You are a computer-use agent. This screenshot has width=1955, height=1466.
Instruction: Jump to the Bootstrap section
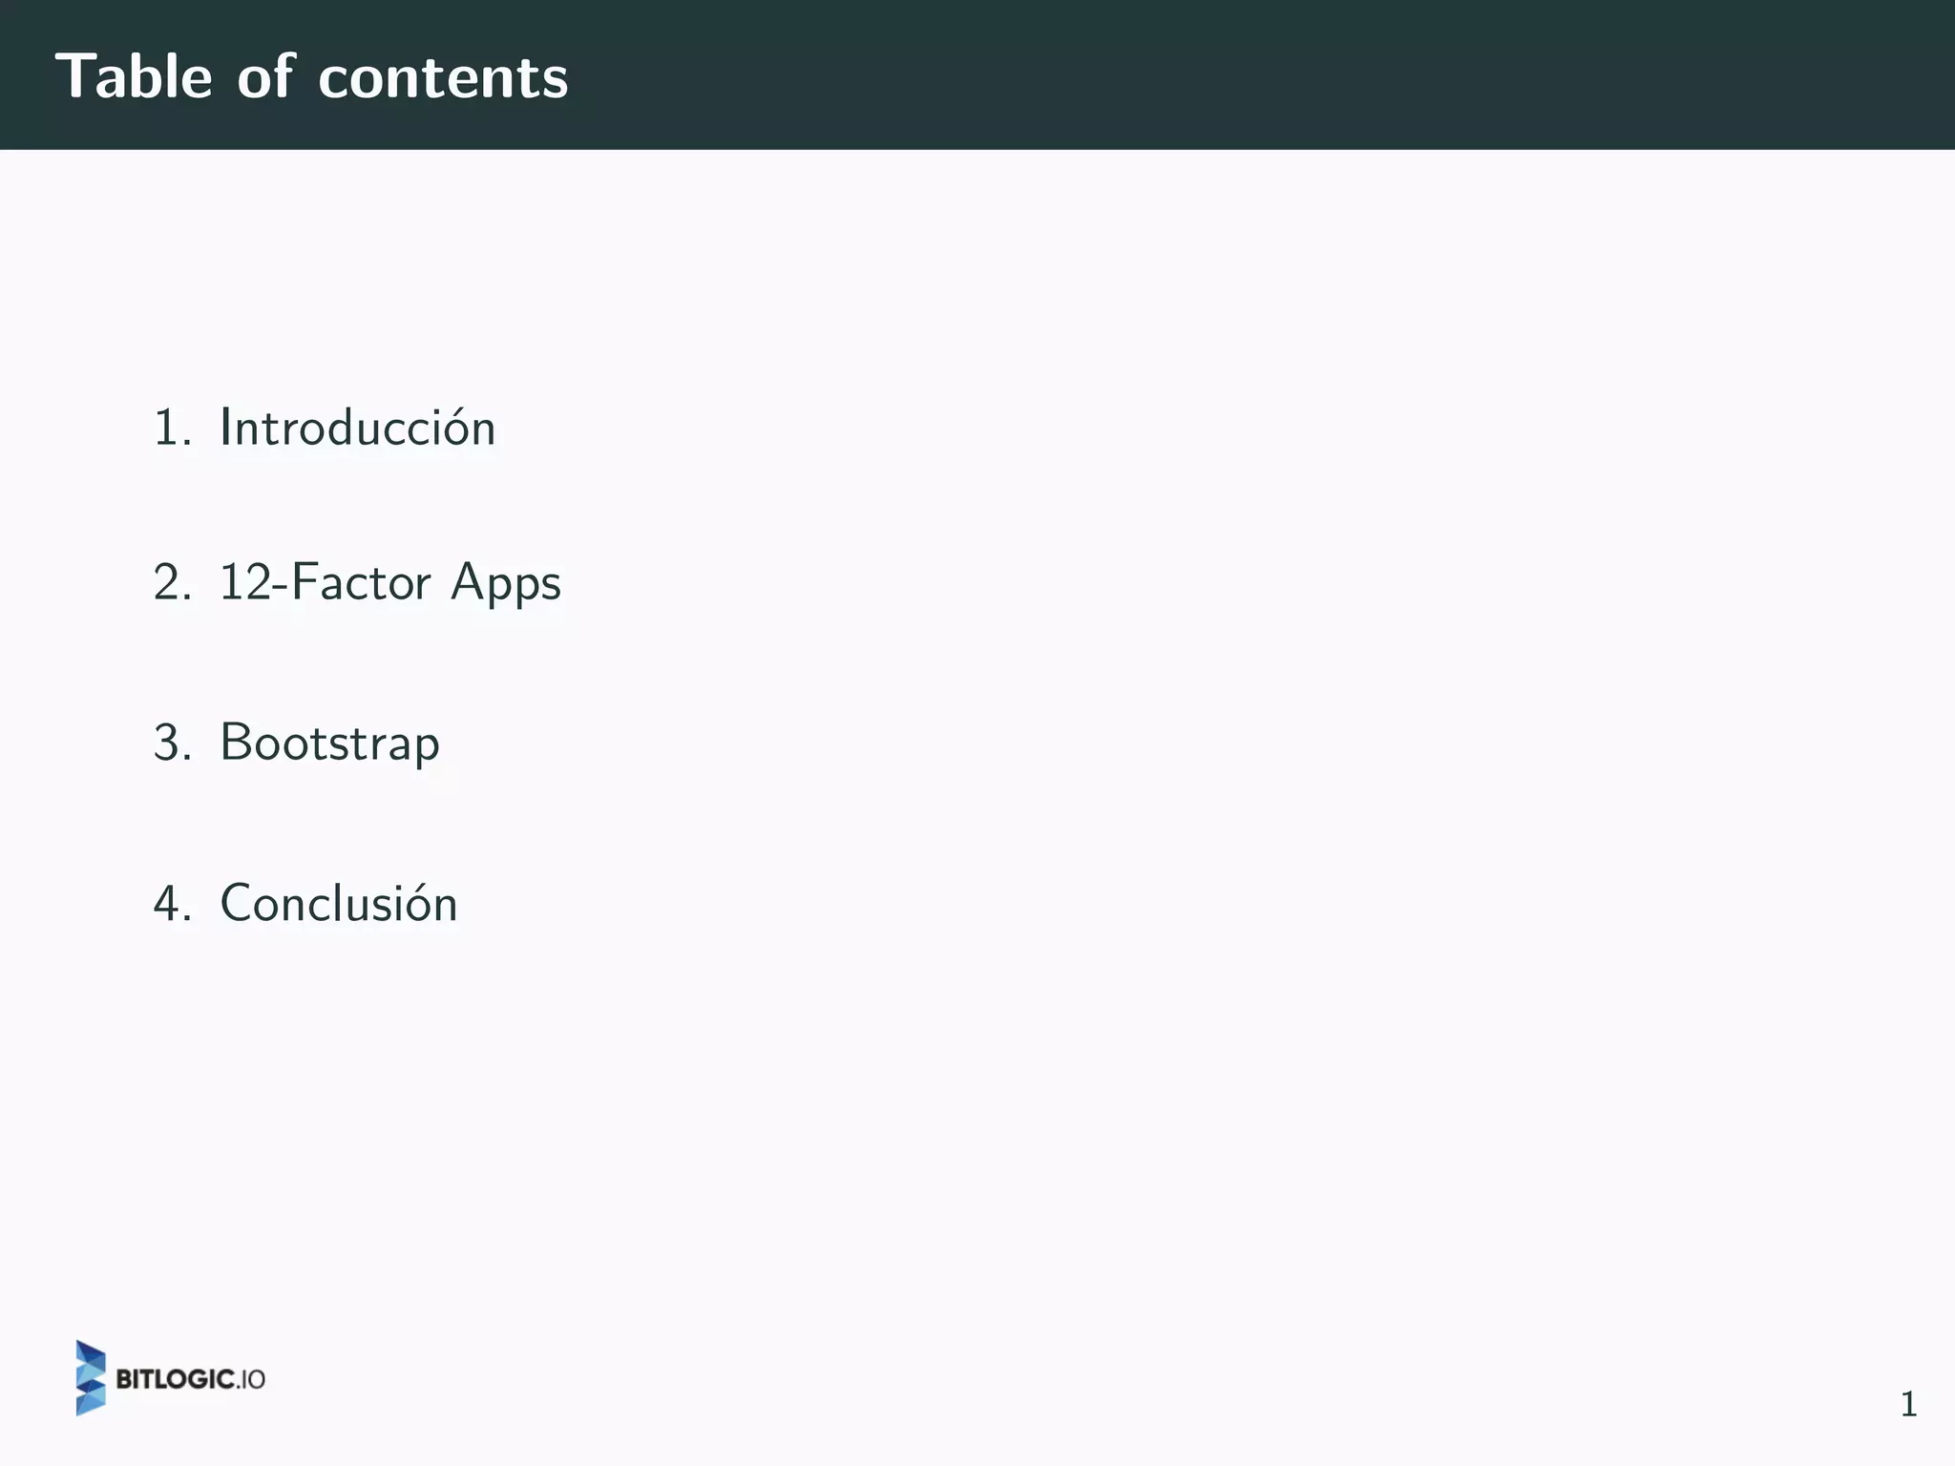329,743
